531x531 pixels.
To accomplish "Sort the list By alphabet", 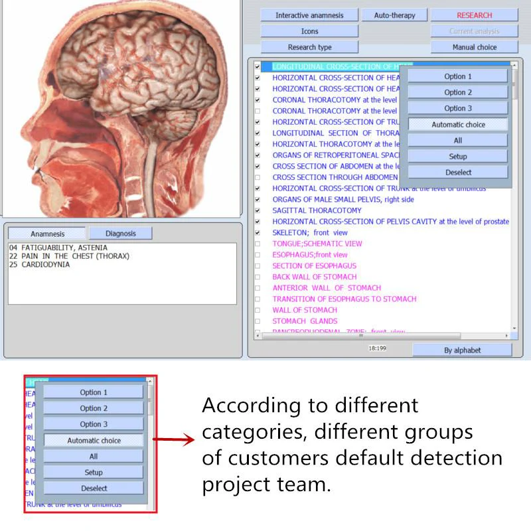I will tap(463, 350).
